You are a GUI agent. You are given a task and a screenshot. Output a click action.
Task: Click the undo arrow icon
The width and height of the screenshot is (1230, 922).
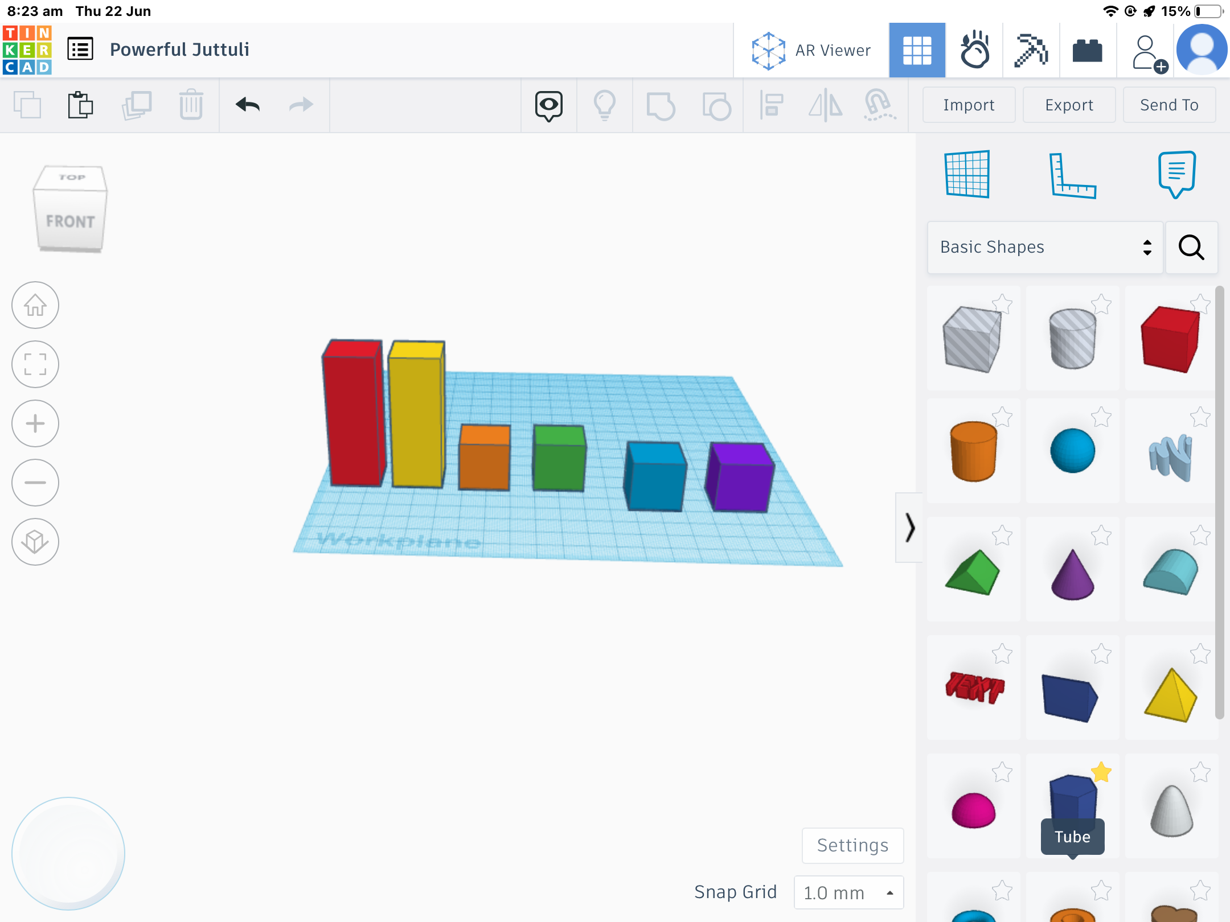248,105
